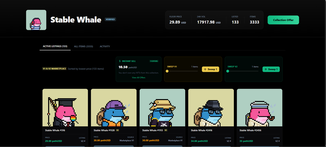
Task: Click the V1 badge on Stable Whale #1128
Action: 118,130
